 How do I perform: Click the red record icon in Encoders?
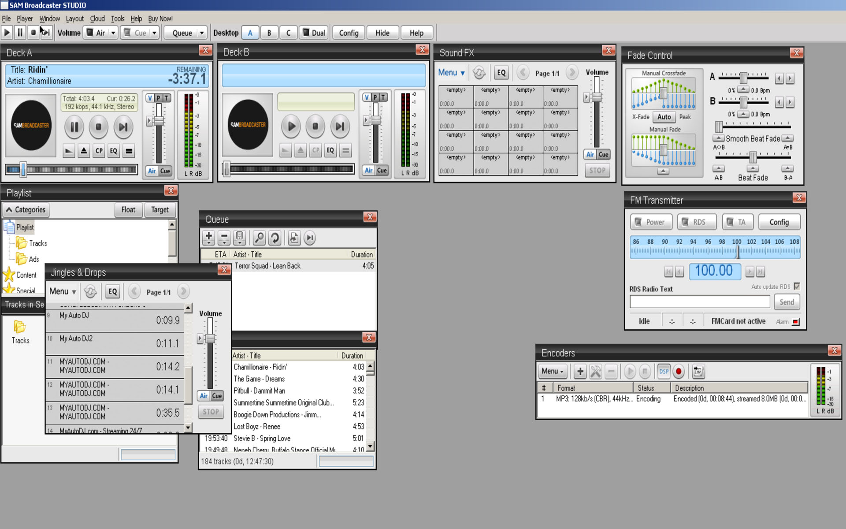[x=679, y=372]
